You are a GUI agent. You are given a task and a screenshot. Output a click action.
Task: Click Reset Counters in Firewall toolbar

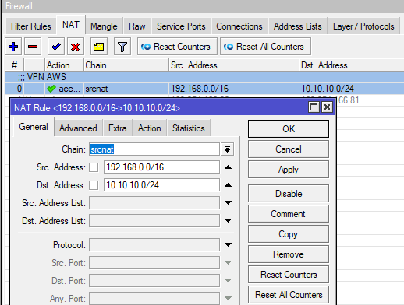(x=177, y=47)
